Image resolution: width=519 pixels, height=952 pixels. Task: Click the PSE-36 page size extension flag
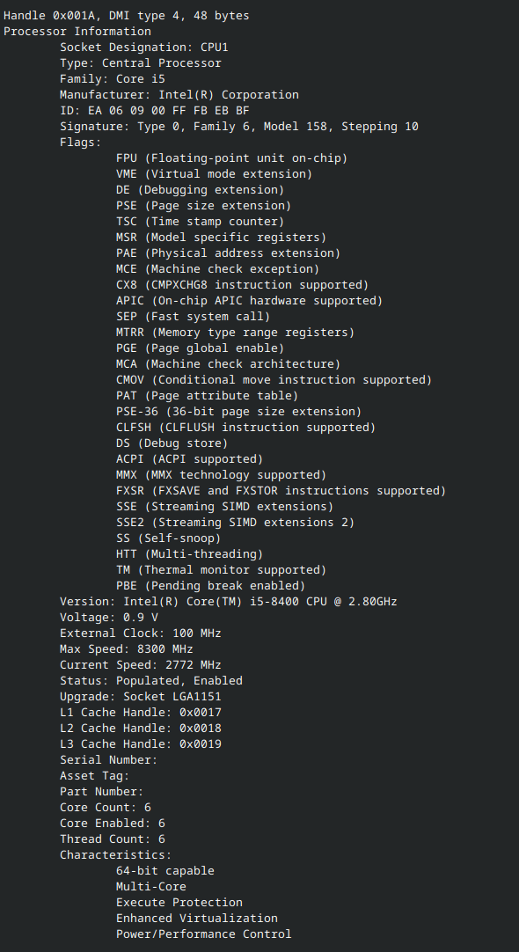(x=239, y=412)
